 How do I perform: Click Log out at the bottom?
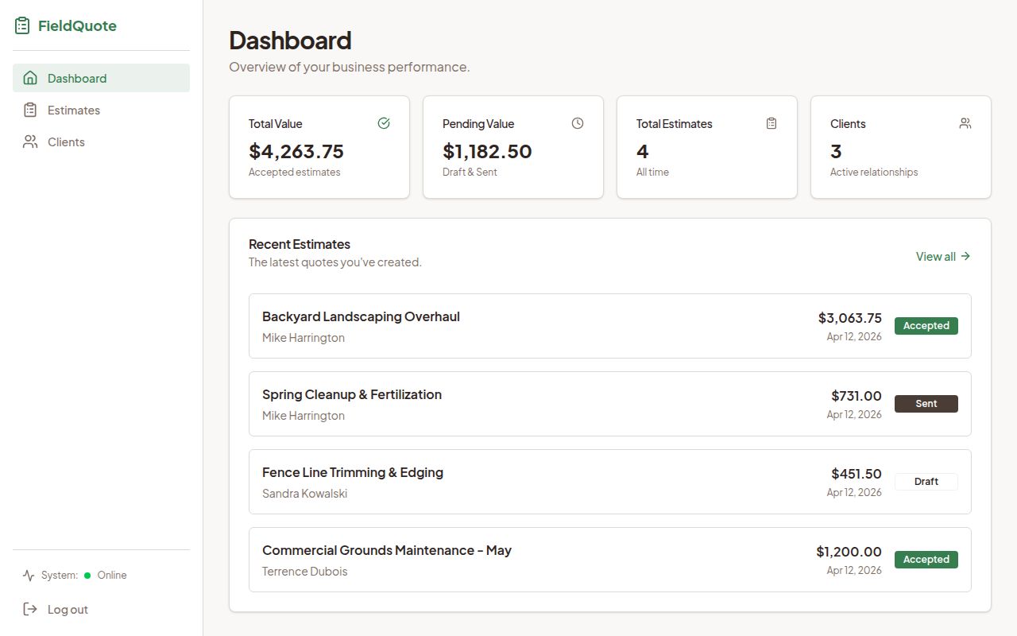tap(68, 609)
